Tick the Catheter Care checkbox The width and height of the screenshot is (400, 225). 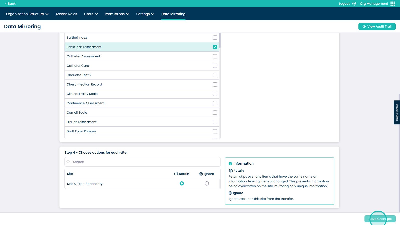(215, 66)
